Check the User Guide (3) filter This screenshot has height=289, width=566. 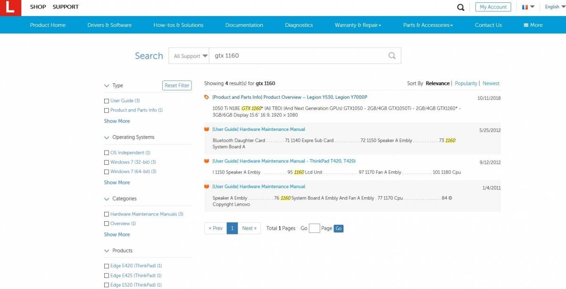coord(107,101)
